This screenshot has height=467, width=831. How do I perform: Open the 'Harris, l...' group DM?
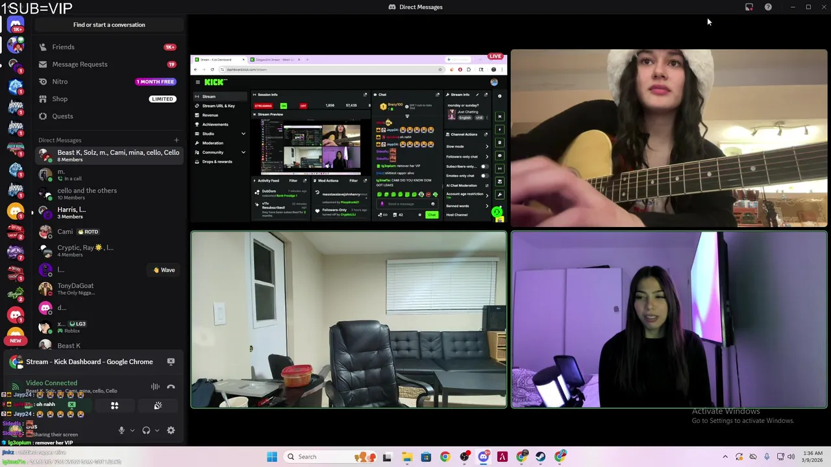[108, 213]
